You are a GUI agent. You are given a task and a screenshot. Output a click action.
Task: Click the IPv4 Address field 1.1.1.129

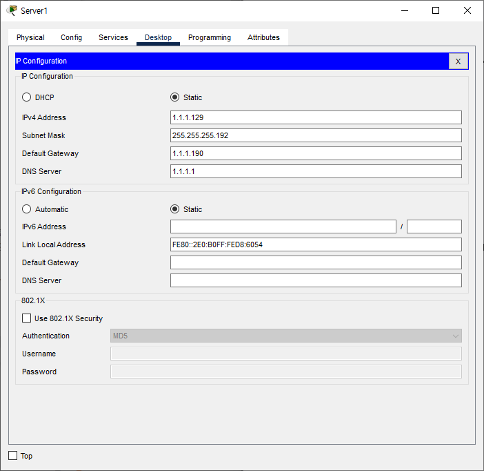(316, 117)
